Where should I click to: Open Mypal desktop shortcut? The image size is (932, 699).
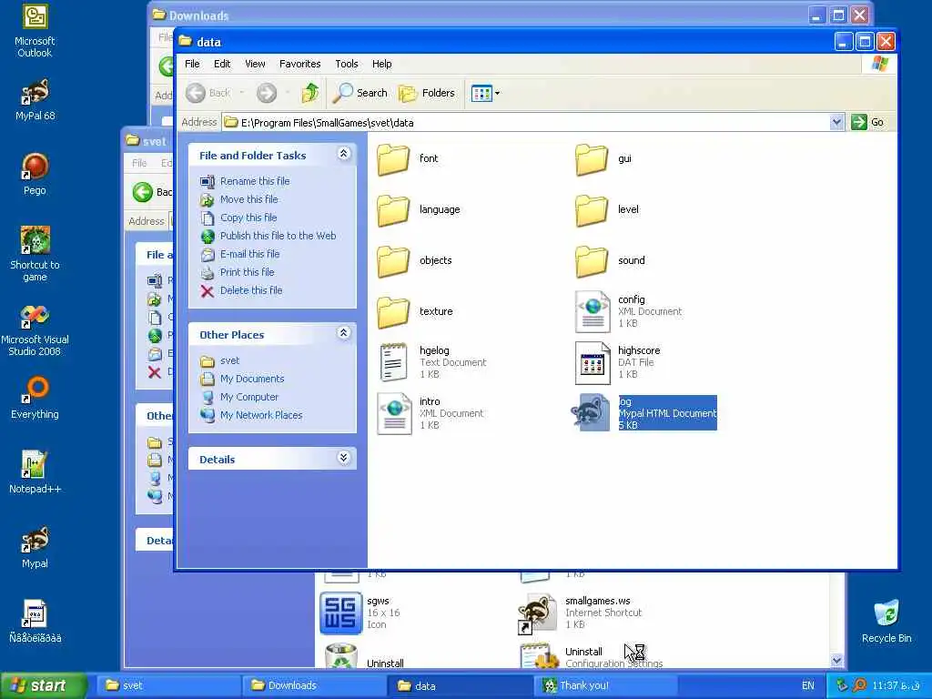click(35, 547)
